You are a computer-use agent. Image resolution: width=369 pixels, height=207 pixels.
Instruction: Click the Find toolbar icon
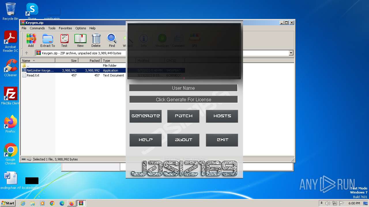click(112, 41)
